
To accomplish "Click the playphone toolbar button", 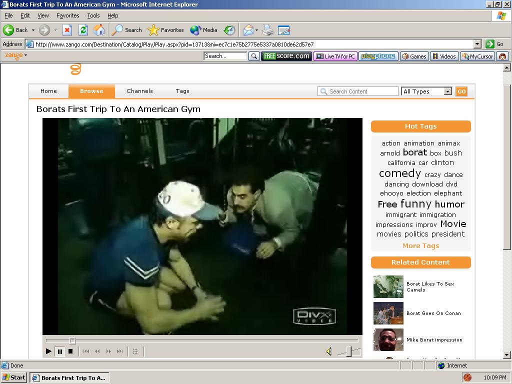I will point(378,56).
